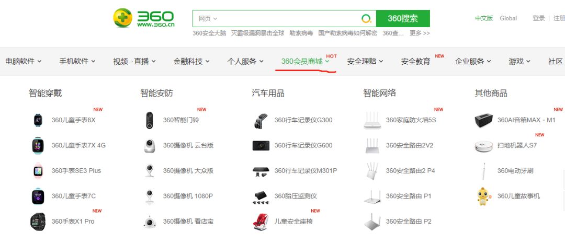Click the 汽车用品 category heading
This screenshot has height=243, width=565.
268,93
